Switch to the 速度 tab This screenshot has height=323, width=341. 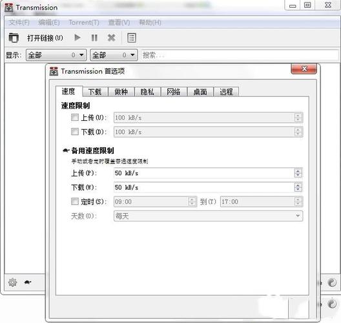coord(69,91)
